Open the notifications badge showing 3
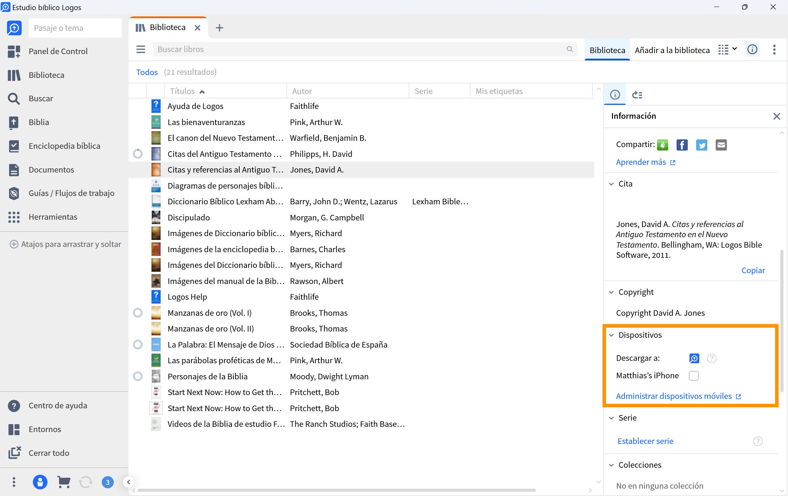The image size is (788, 496). pos(108,482)
